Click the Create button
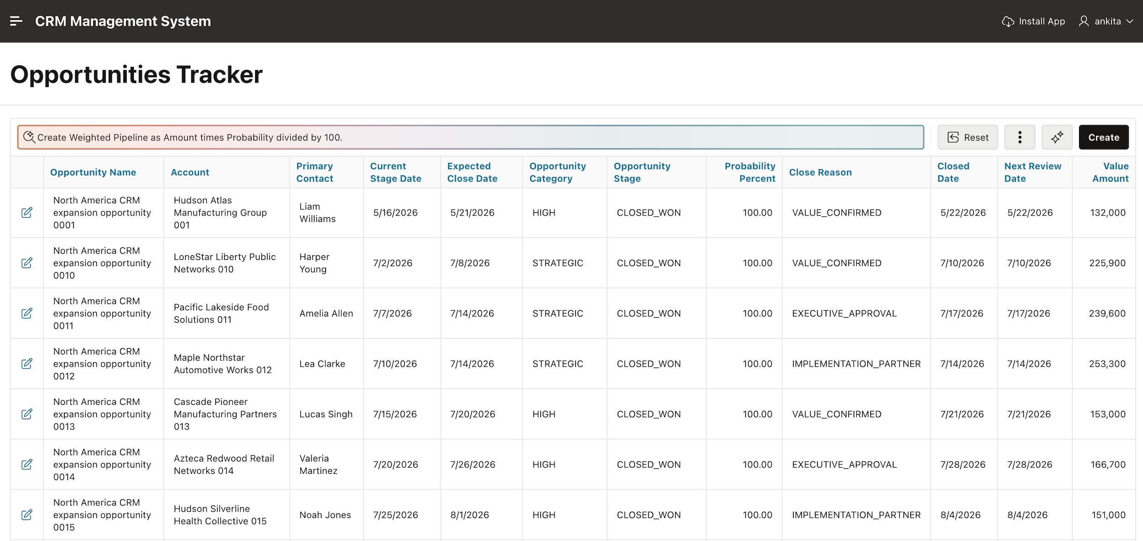 pyautogui.click(x=1104, y=137)
